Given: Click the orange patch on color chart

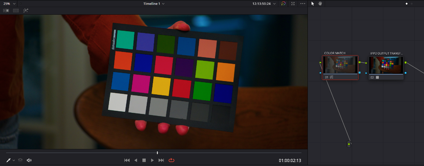Looking at the screenshot, I should (x=226, y=72).
